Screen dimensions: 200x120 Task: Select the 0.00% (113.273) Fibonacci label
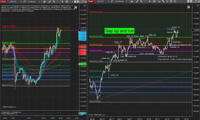[8, 85]
